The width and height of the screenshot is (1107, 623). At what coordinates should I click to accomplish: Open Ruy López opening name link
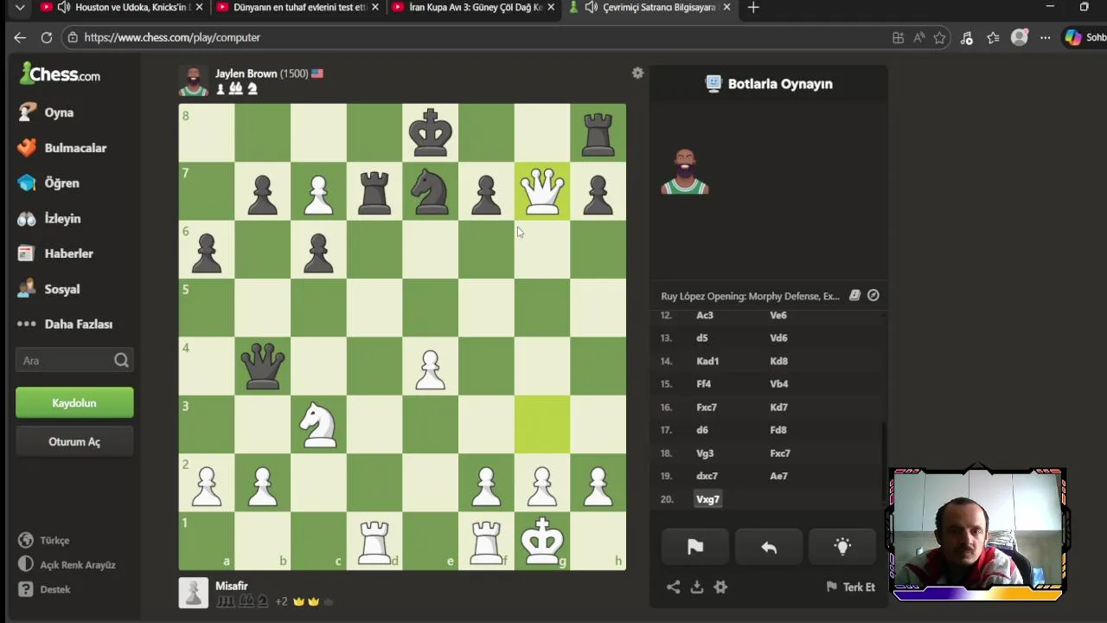pos(751,296)
